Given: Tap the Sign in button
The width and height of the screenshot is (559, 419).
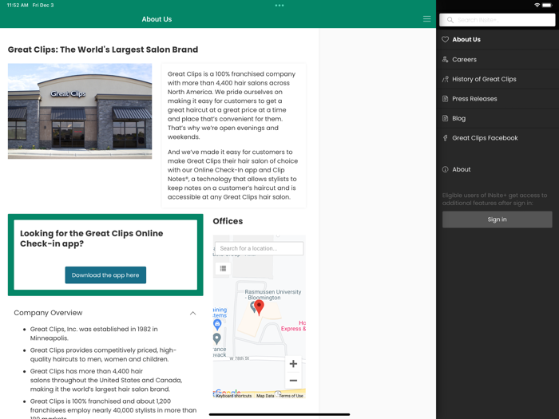Looking at the screenshot, I should (497, 219).
